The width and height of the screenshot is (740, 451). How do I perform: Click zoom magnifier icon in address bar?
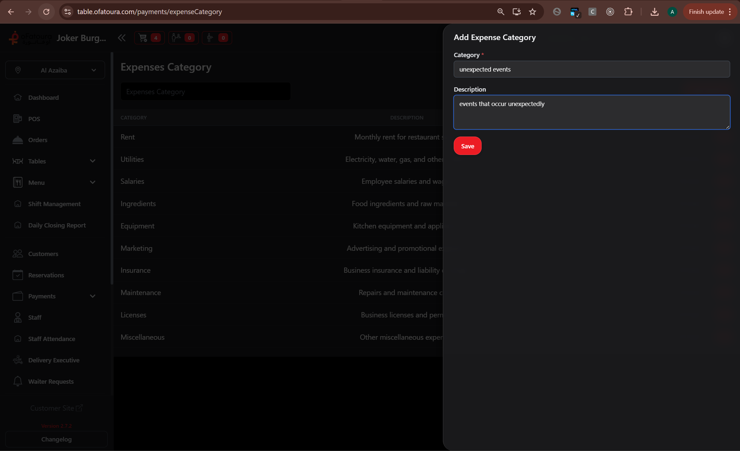(500, 12)
